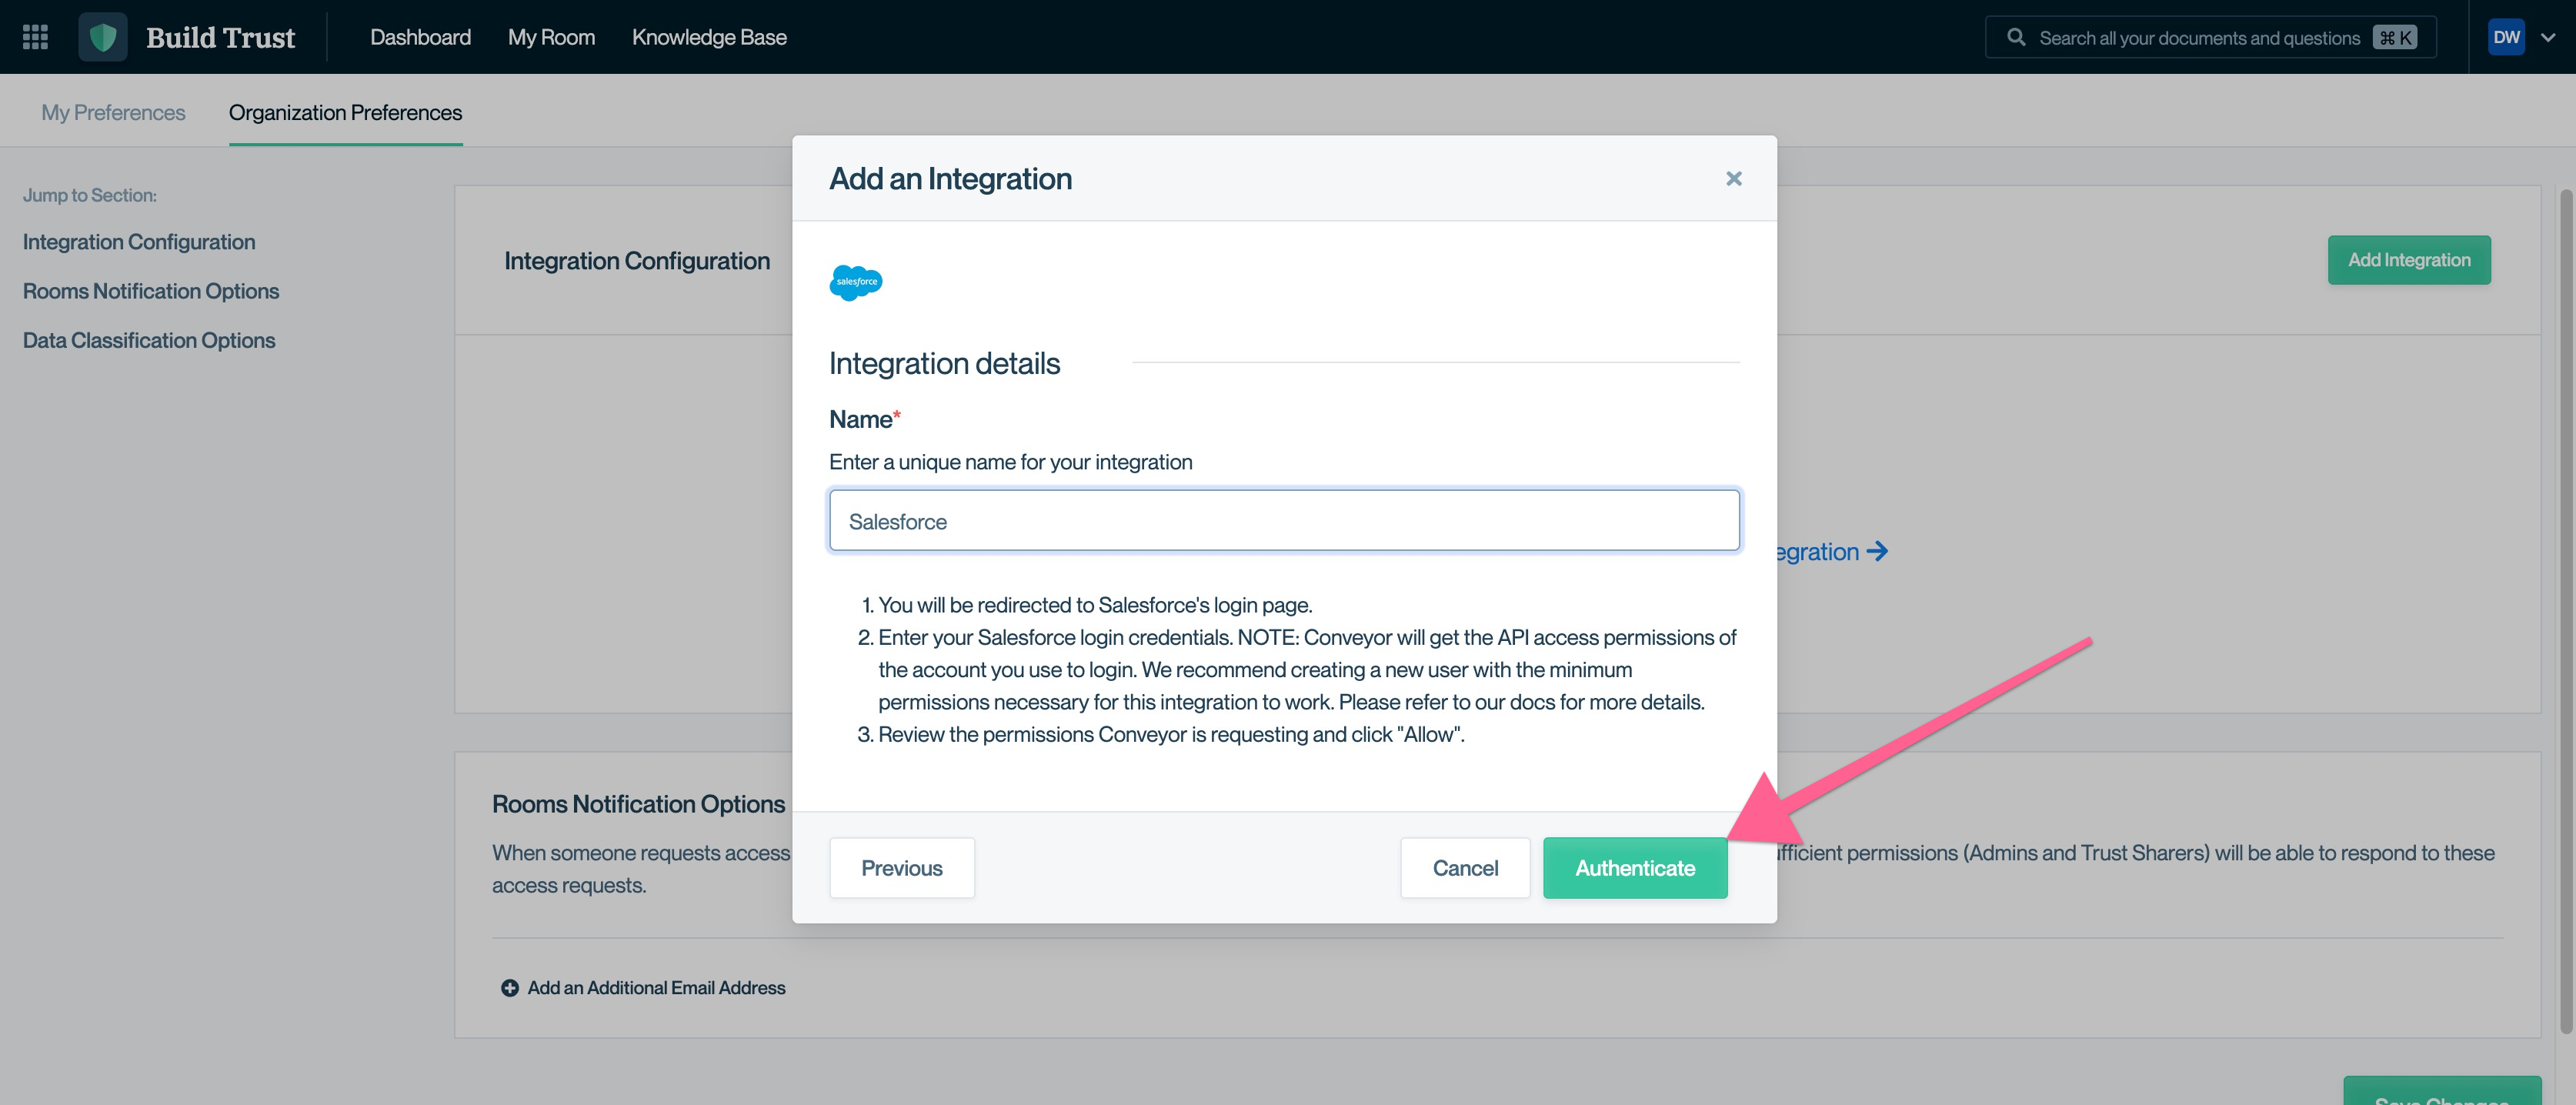The height and width of the screenshot is (1105, 2576).
Task: Select Organization Preferences tab
Action: tap(345, 112)
